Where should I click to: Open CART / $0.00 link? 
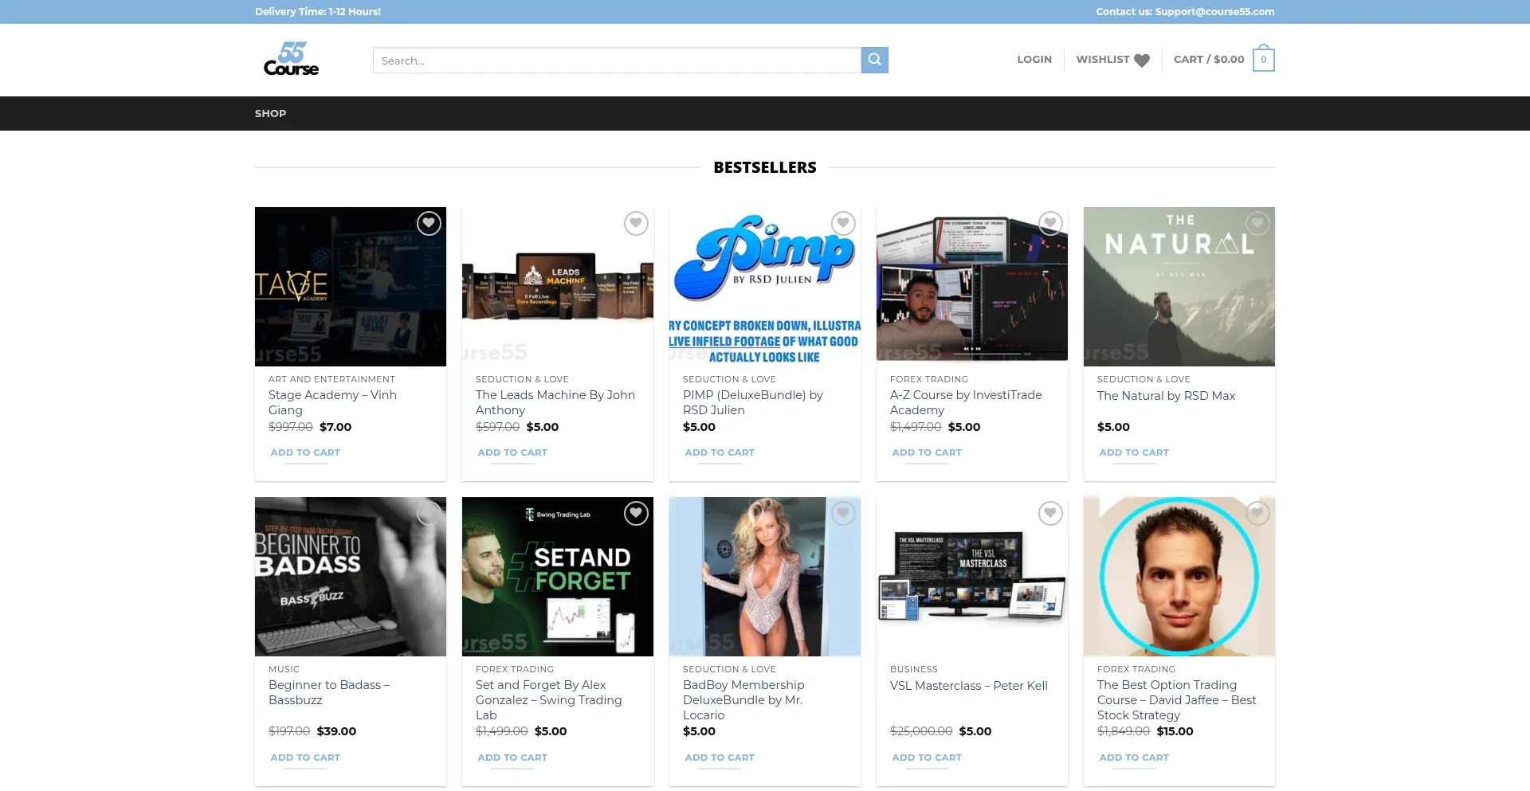pyautogui.click(x=1209, y=59)
